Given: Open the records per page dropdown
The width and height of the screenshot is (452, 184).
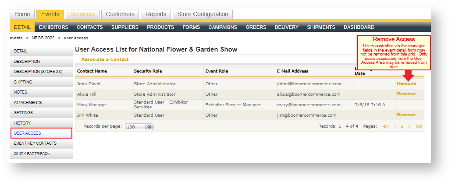Looking at the screenshot, I should click(149, 127).
